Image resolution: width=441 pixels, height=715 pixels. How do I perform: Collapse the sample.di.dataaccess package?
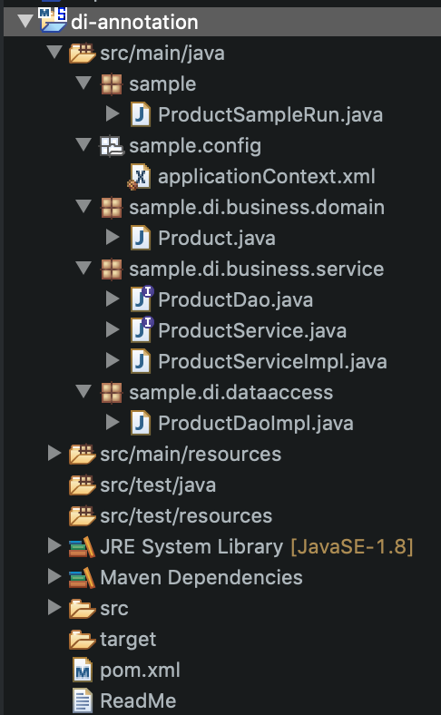[83, 391]
